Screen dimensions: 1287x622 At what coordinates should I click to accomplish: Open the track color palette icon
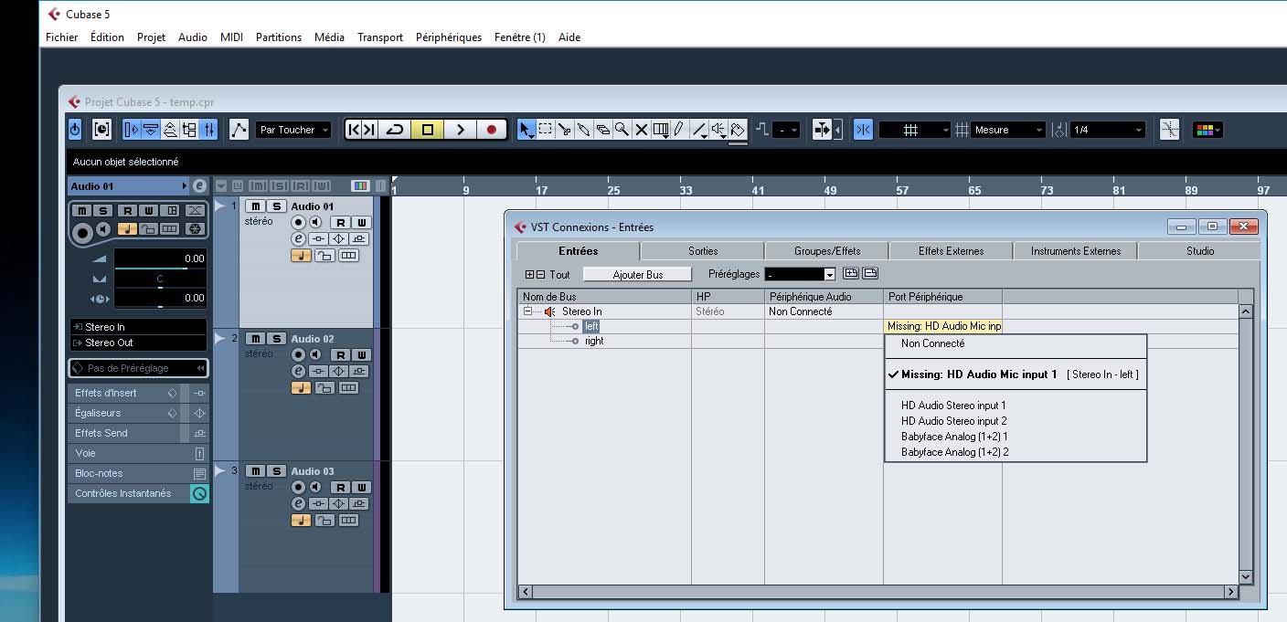click(1207, 130)
